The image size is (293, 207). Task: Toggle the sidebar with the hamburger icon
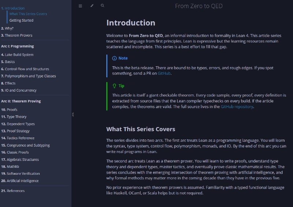click(x=80, y=6)
